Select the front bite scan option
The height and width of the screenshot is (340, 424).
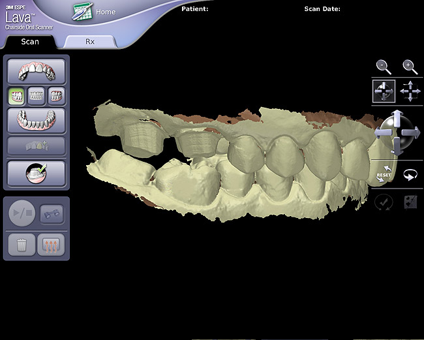tap(37, 96)
